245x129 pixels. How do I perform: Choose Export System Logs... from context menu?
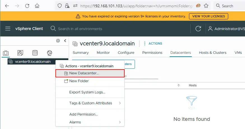(x=90, y=92)
